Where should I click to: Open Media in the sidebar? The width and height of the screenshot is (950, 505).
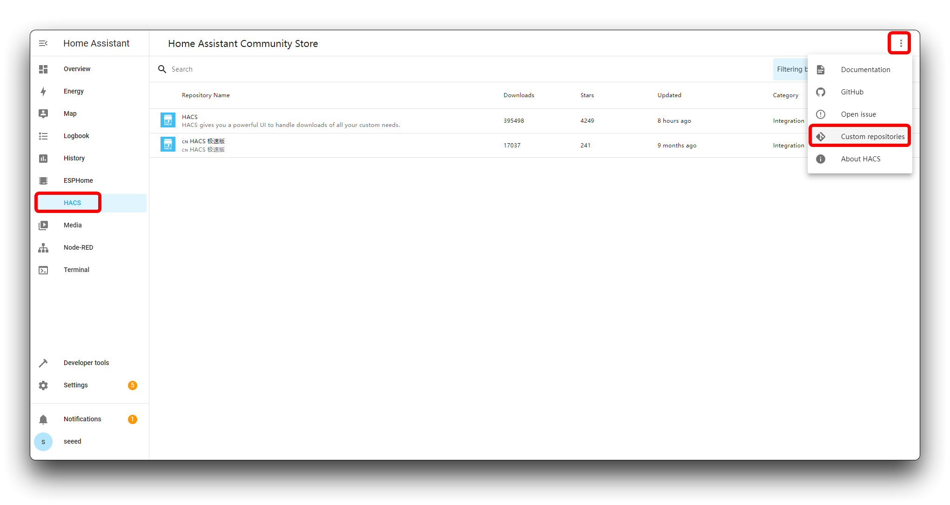(90, 225)
